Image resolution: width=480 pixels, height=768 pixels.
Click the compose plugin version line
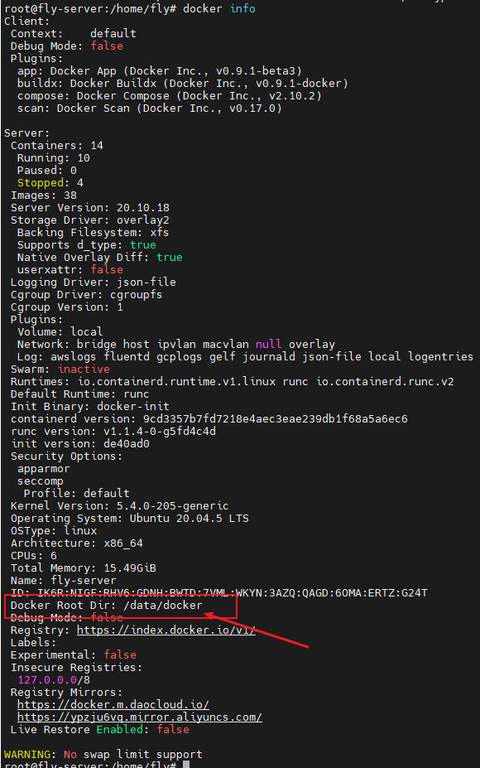point(170,96)
